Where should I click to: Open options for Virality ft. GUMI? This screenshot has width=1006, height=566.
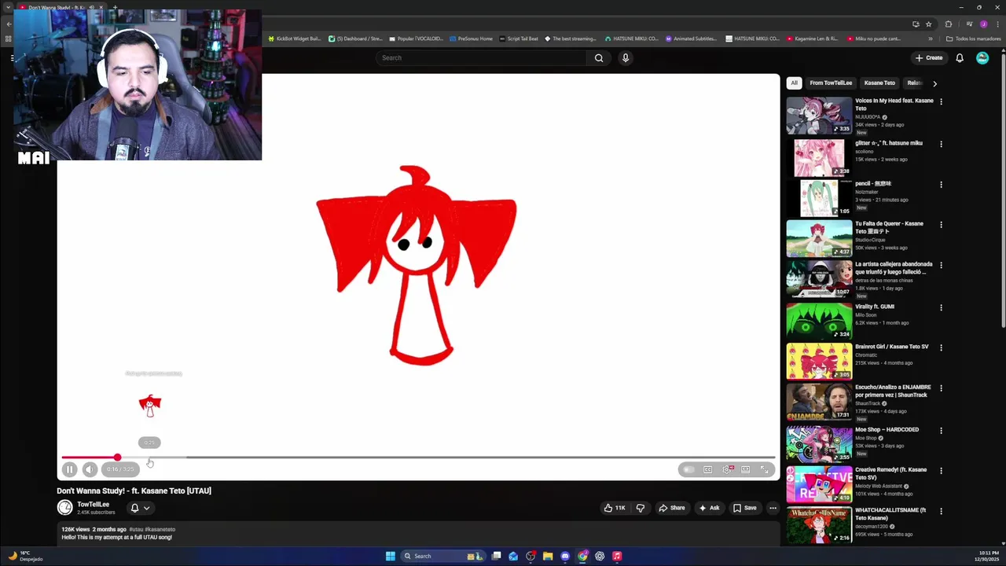click(x=941, y=307)
